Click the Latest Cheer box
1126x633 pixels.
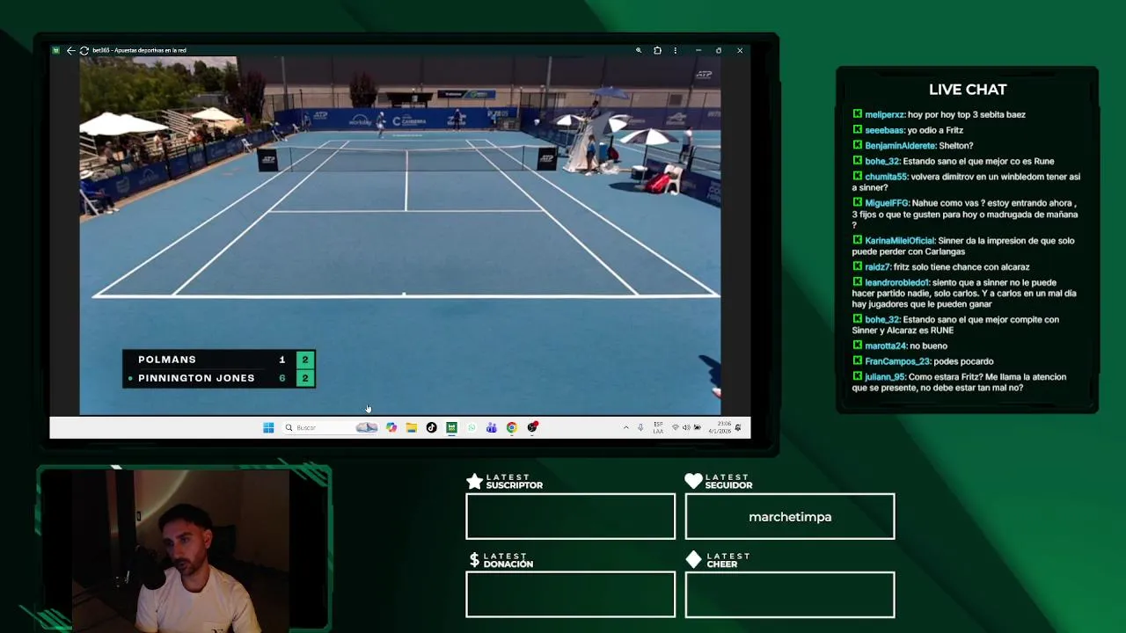click(790, 594)
